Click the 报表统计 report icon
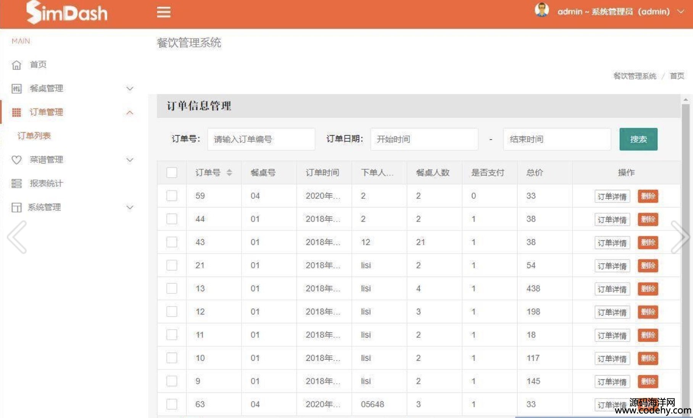Image resolution: width=693 pixels, height=418 pixels. 16,183
